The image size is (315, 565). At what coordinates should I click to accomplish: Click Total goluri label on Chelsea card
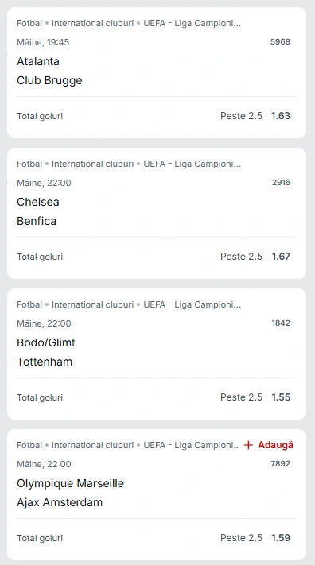pyautogui.click(x=40, y=257)
